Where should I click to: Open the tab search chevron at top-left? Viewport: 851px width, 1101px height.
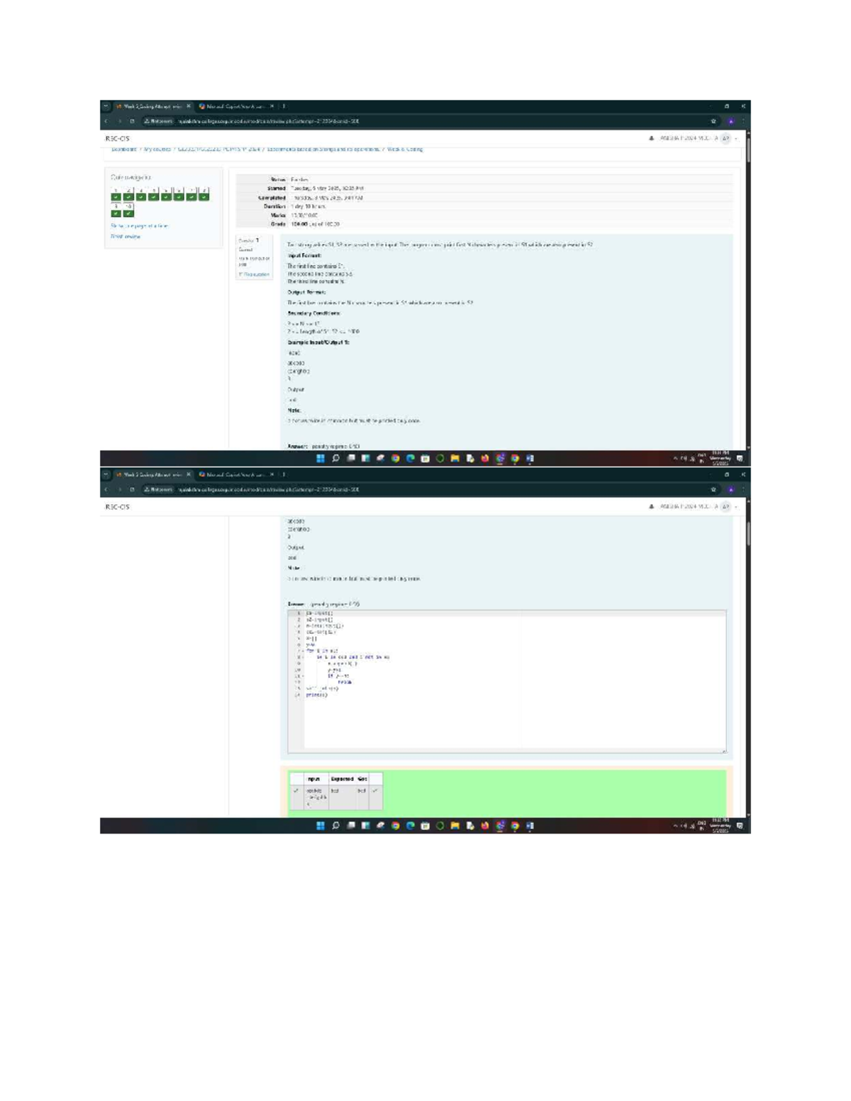coord(106,106)
